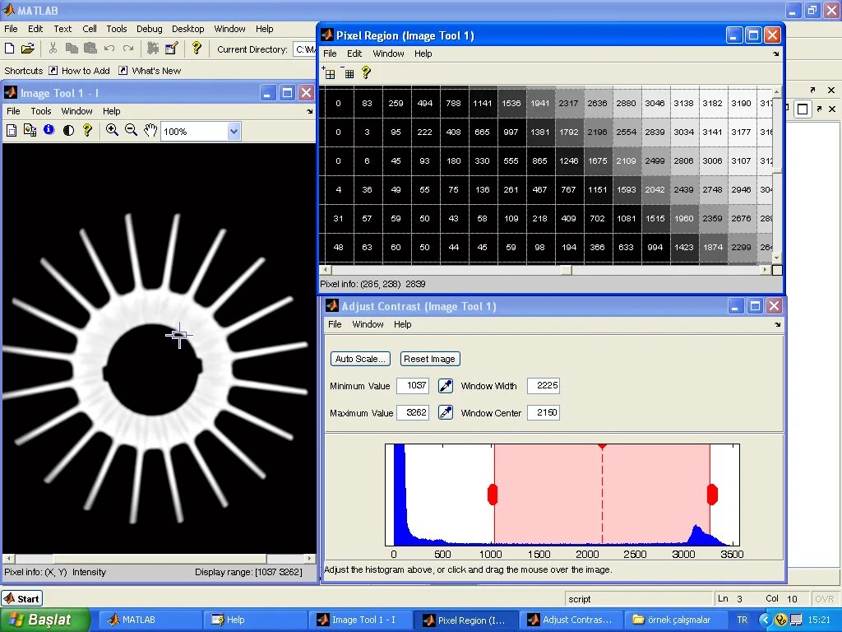Open the Edit menu in Pixel Region window
The width and height of the screenshot is (842, 632).
[x=354, y=53]
